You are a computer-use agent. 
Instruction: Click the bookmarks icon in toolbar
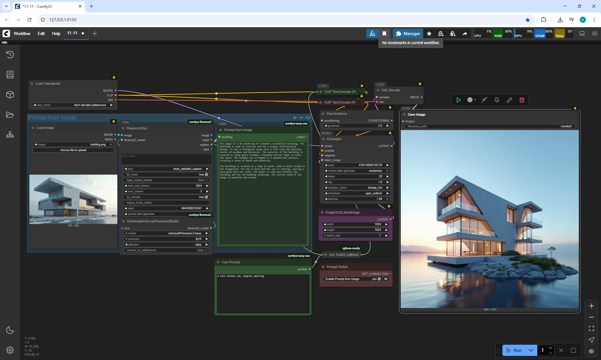click(384, 33)
